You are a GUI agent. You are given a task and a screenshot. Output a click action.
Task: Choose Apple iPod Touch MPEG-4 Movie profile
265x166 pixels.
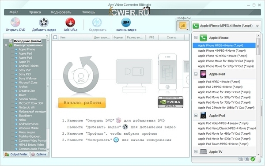tap(223, 144)
